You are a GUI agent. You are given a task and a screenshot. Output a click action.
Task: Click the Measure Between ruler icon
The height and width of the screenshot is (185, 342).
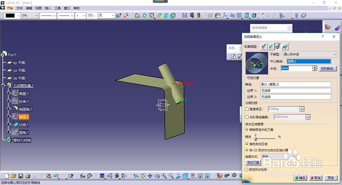coord(185,15)
